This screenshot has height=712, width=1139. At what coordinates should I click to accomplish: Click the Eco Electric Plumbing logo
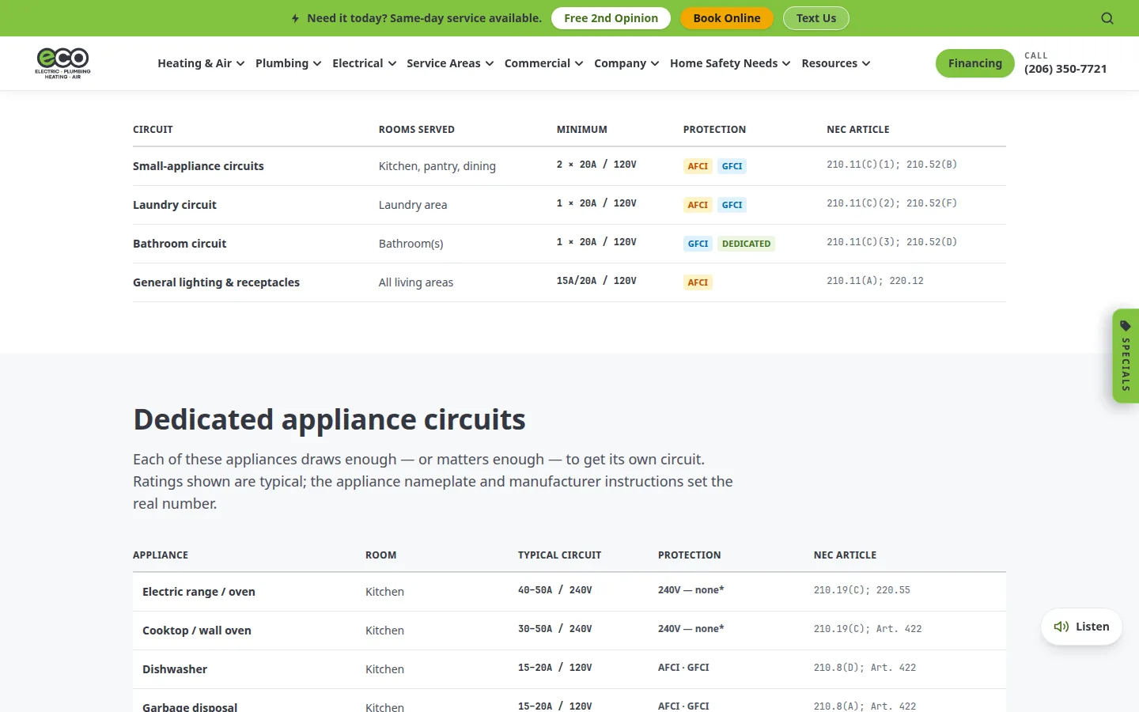[63, 63]
